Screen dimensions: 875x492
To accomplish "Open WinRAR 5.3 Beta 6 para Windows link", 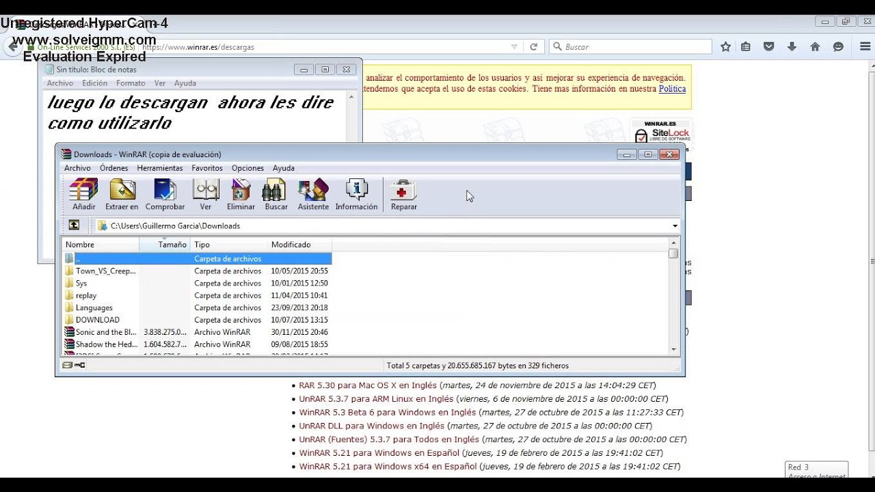I will click(x=388, y=413).
